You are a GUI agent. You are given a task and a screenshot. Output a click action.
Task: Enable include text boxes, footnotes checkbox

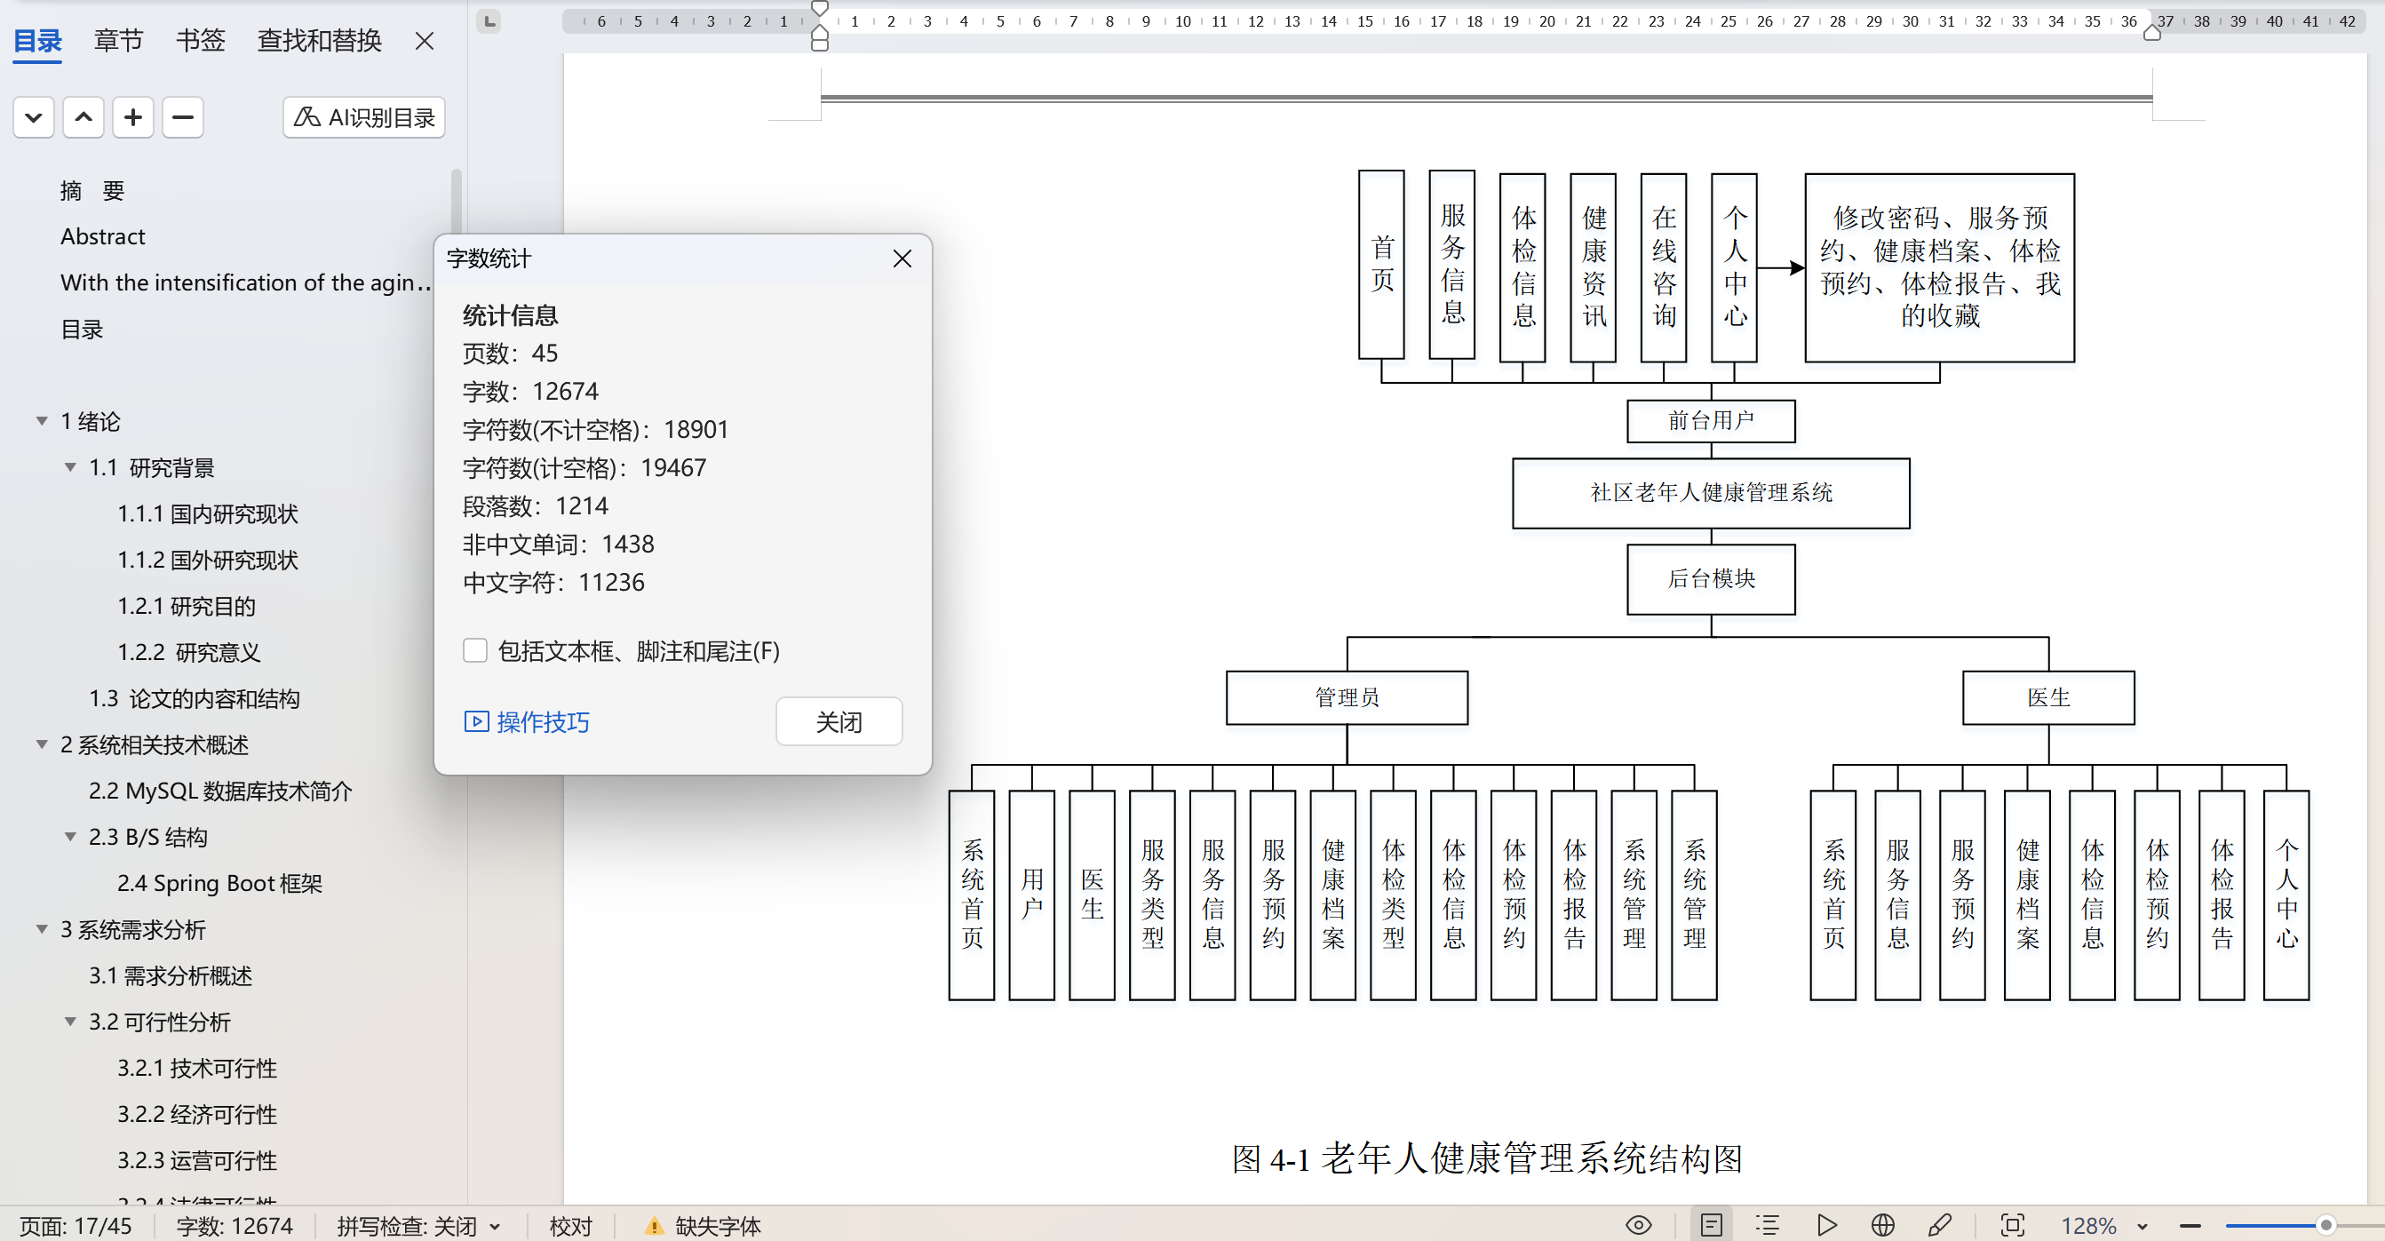click(x=475, y=651)
